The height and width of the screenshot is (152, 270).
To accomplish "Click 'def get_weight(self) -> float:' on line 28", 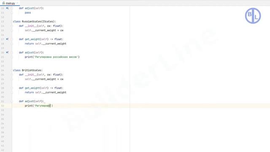I will click(x=41, y=88).
